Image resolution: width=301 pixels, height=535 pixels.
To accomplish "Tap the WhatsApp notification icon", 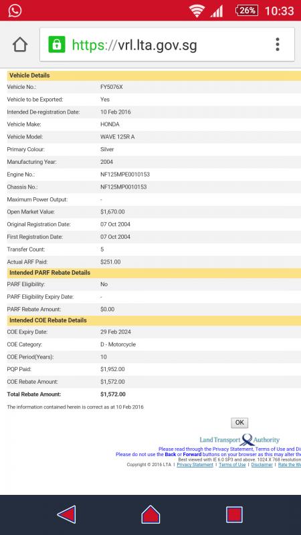I will (15, 10).
